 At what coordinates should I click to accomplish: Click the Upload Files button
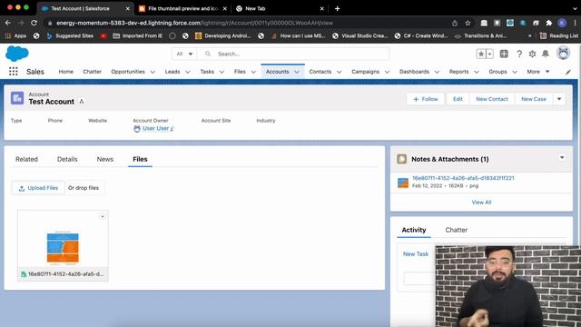(x=38, y=188)
